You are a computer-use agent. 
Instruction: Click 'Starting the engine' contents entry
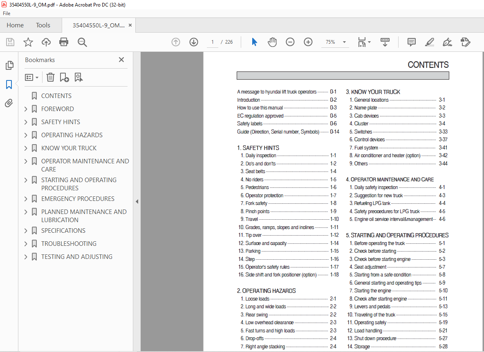click(x=398, y=291)
